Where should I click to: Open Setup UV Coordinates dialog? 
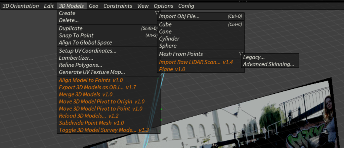109,51
